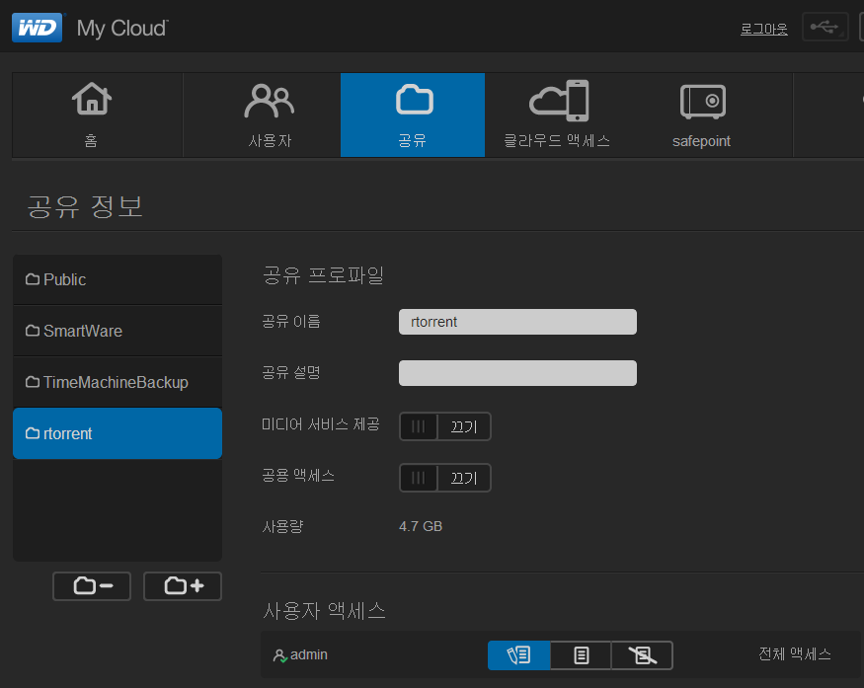Click the WD logo icon
The width and height of the screenshot is (864, 688).
37,28
